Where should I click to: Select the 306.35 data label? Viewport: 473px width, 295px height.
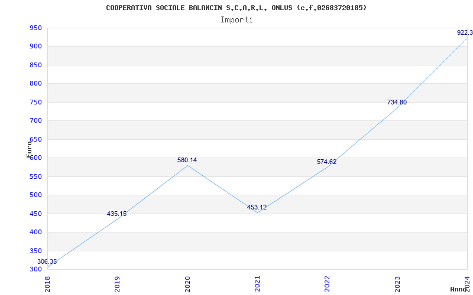tap(47, 261)
